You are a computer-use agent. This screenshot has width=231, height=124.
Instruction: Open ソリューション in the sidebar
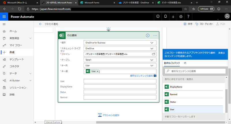click(x=18, y=88)
